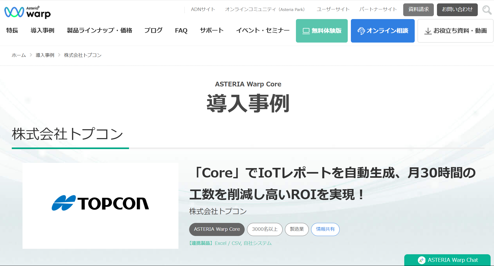Viewport: 494px width, 266px height.
Task: Open the 特長 menu item
Action: (x=12, y=31)
